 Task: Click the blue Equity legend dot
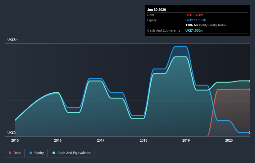pyautogui.click(x=31, y=153)
